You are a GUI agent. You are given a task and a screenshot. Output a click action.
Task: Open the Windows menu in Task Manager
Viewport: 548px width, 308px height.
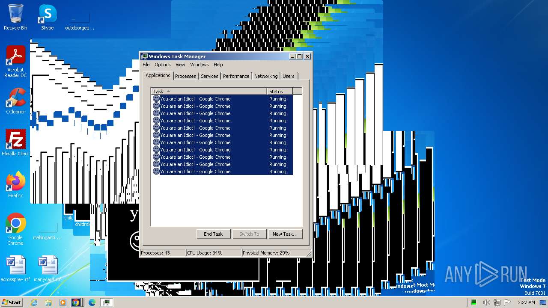tap(199, 65)
